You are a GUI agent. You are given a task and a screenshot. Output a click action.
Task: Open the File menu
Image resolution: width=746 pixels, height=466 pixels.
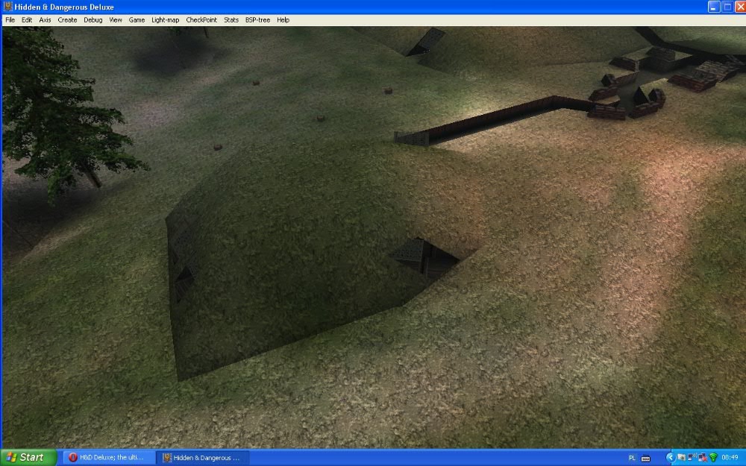pos(10,20)
